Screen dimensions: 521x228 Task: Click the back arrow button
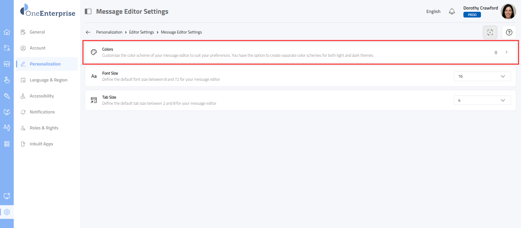click(88, 32)
